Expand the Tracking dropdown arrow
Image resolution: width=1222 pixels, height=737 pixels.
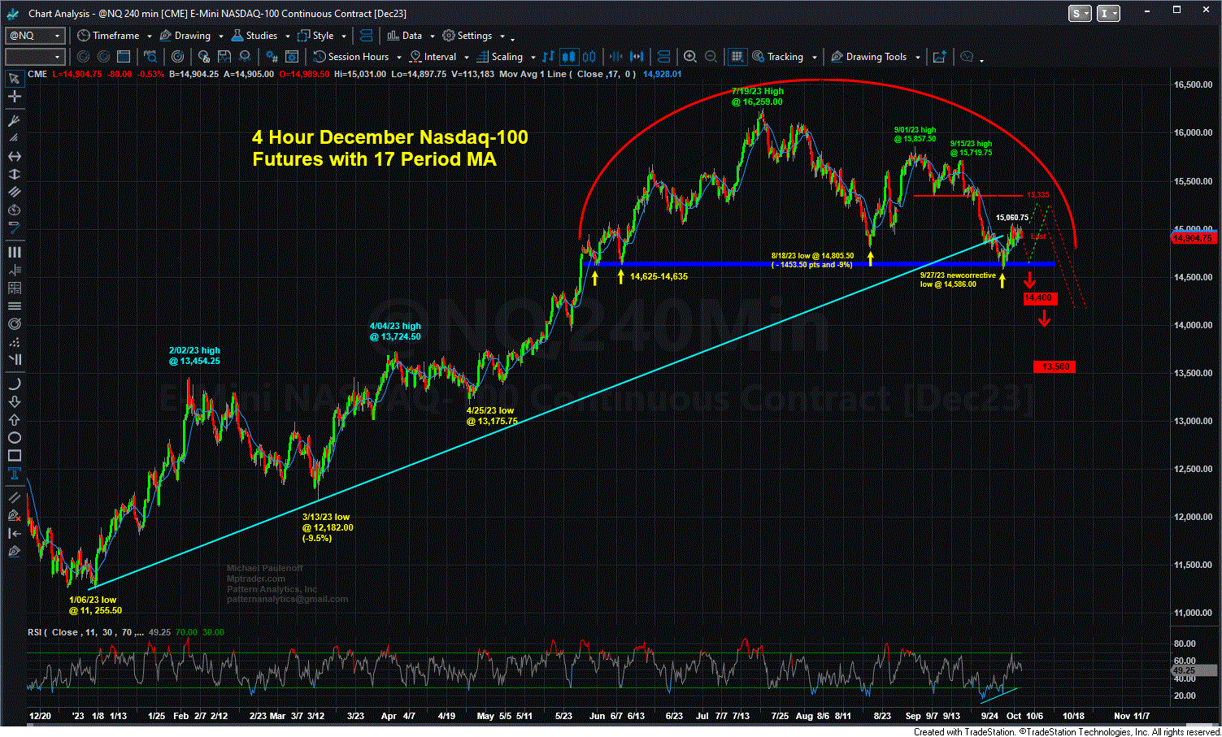point(814,58)
